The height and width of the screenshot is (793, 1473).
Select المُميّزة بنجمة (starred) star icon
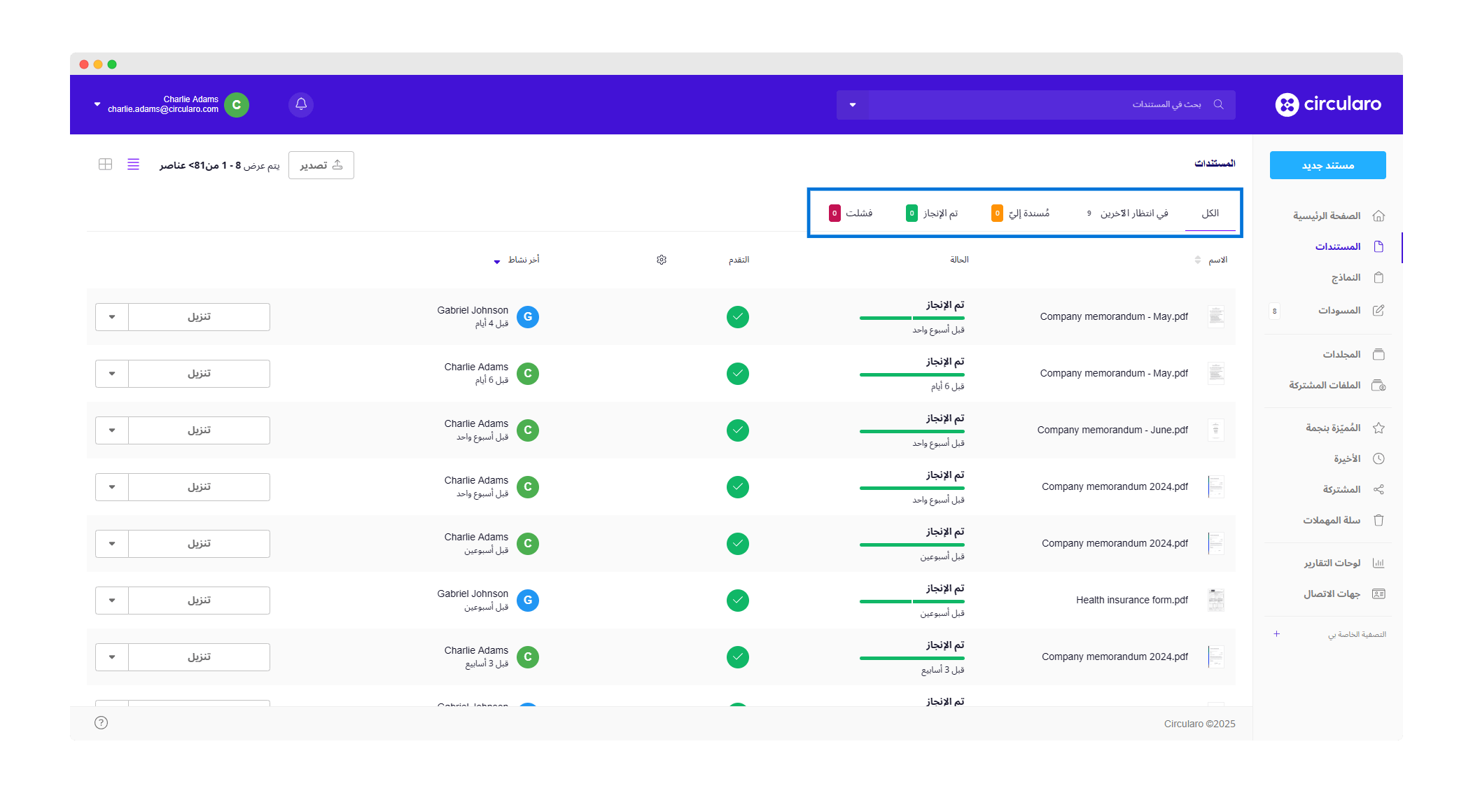click(x=1379, y=427)
